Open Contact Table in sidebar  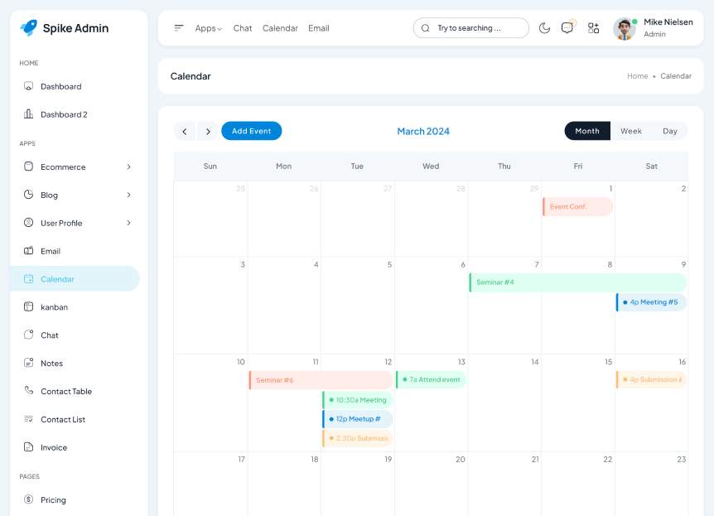[x=66, y=392]
